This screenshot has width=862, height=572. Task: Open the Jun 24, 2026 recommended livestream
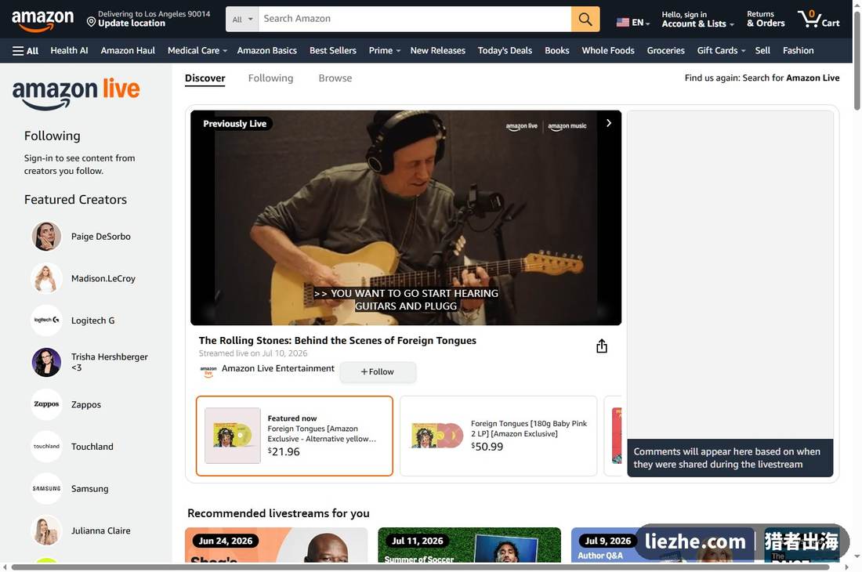[x=276, y=545]
